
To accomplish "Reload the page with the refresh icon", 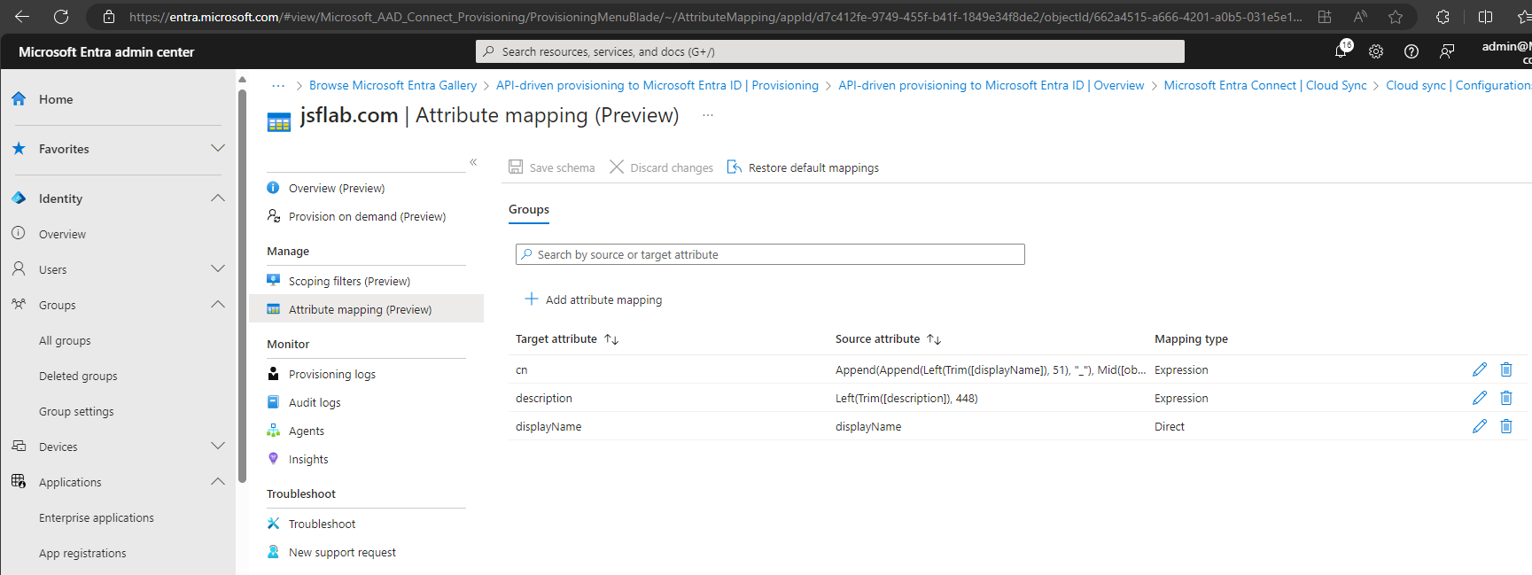I will tap(61, 16).
